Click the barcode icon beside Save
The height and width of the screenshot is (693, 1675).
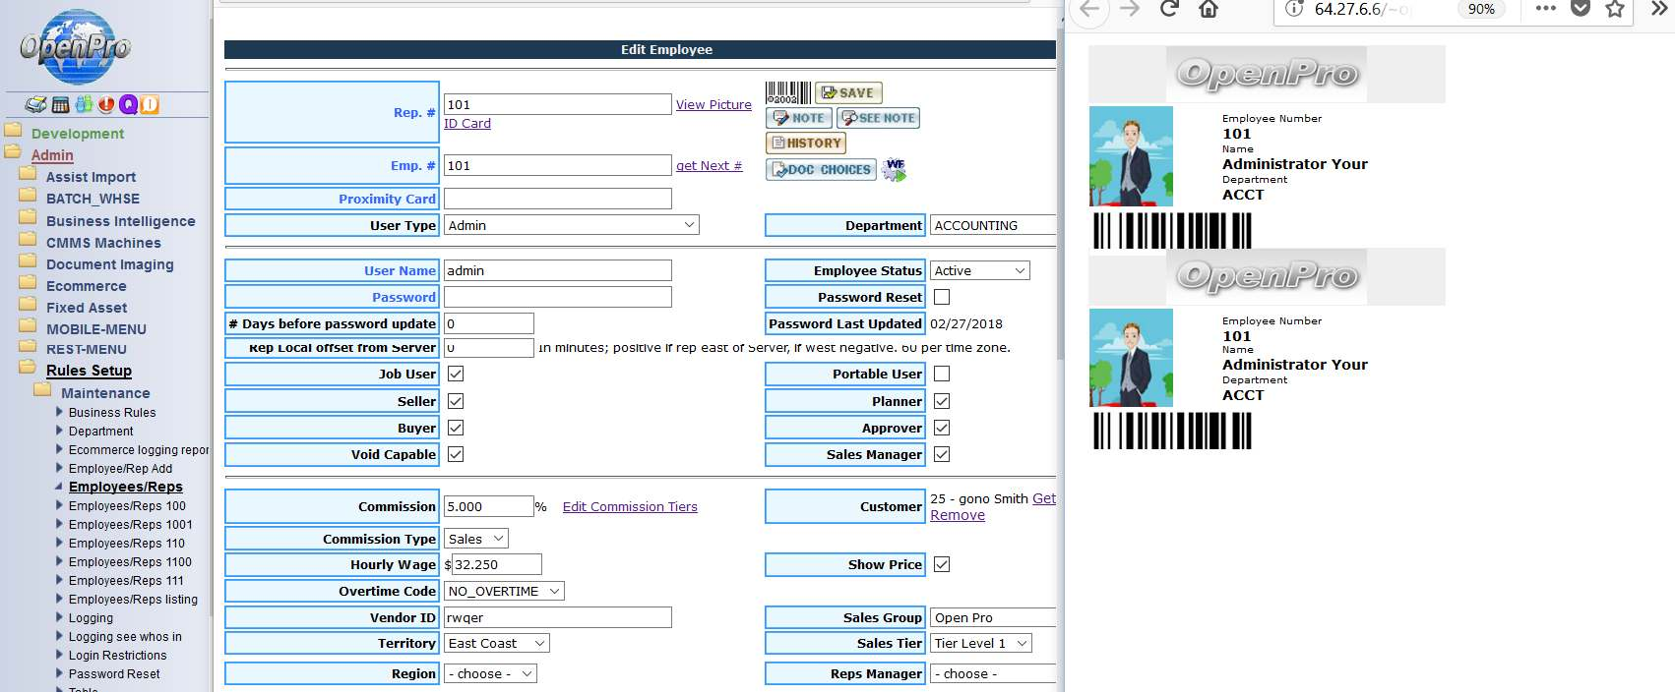787,93
